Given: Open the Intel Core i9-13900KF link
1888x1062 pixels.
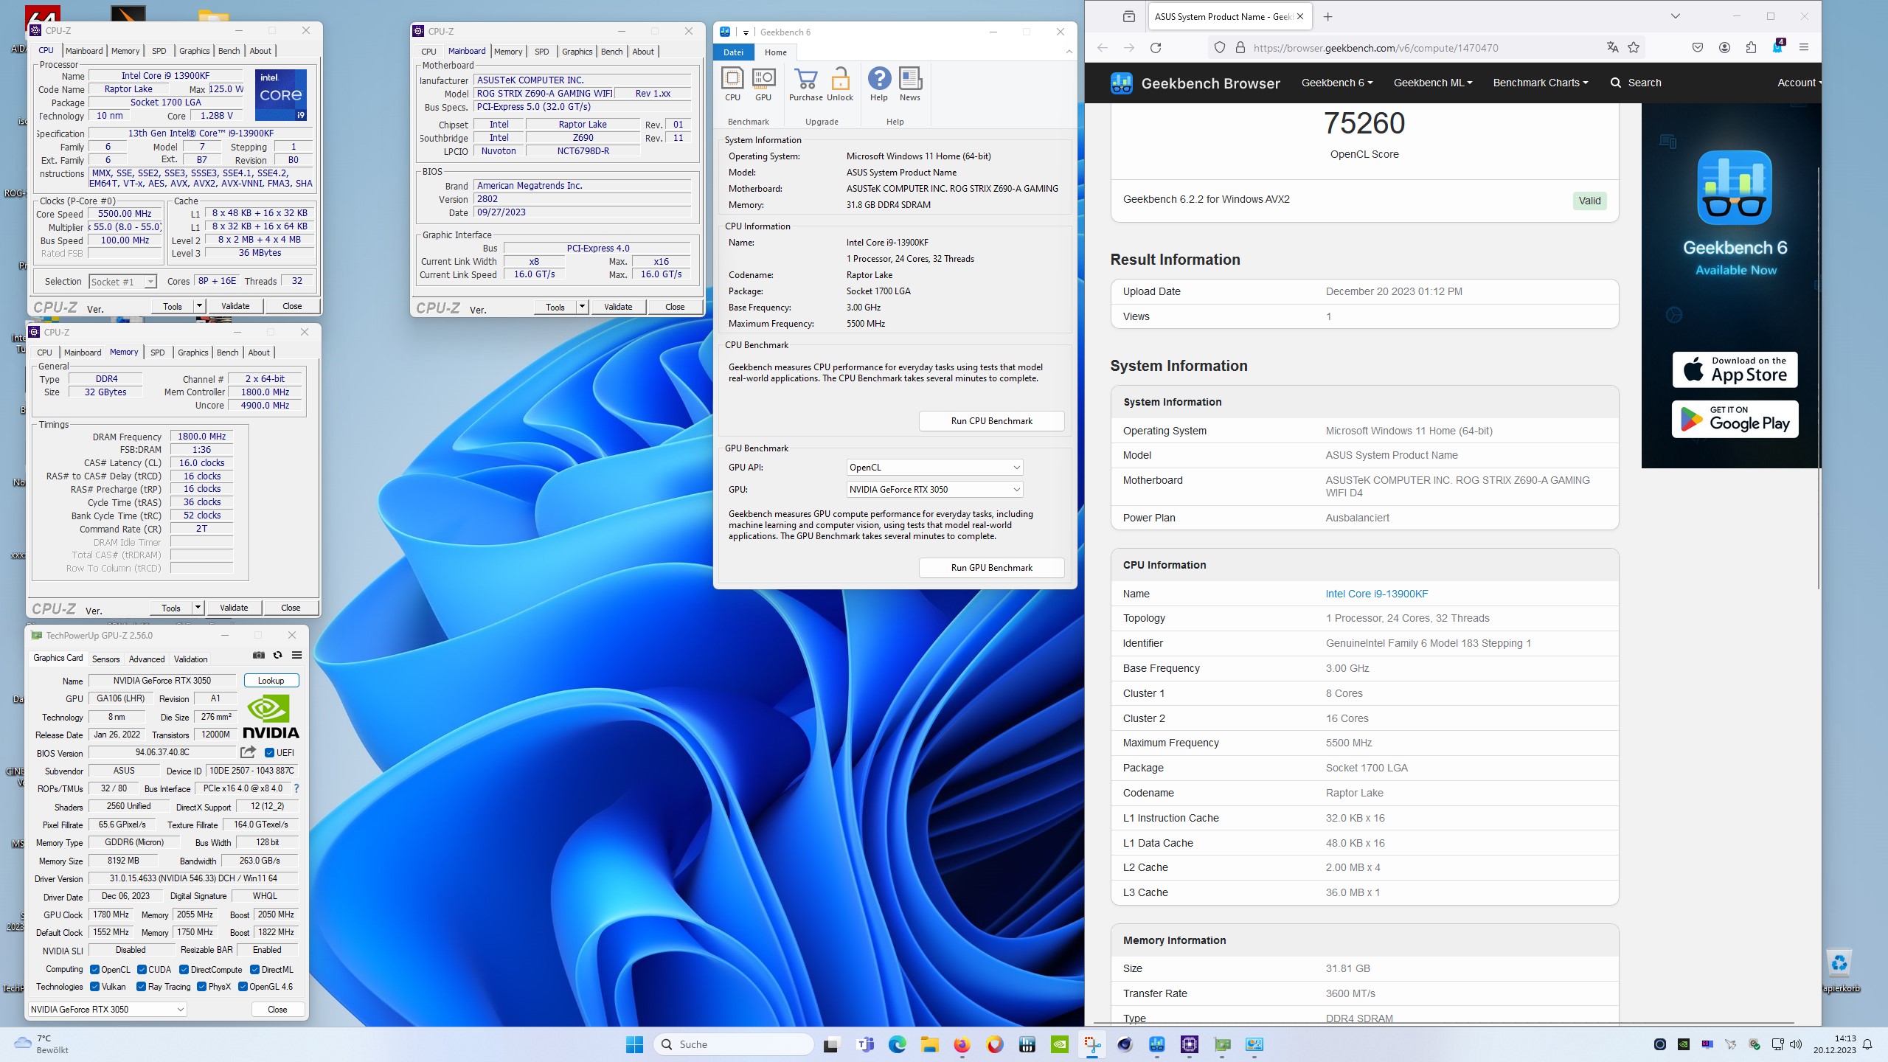Looking at the screenshot, I should click(x=1376, y=594).
